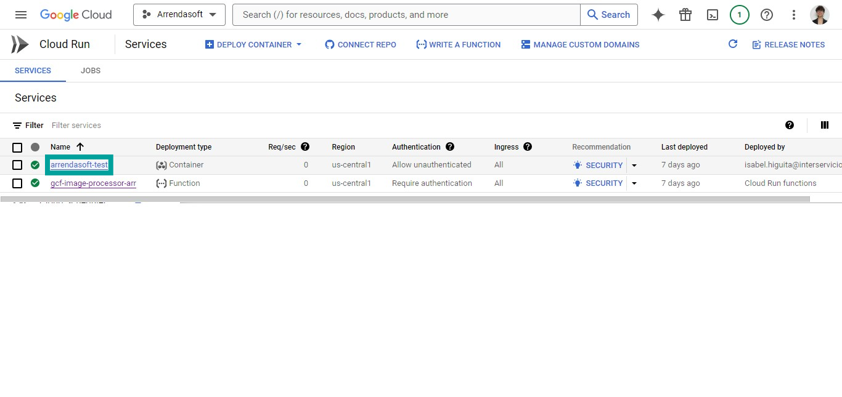Click the Search button
This screenshot has width=842, height=397.
tap(609, 15)
